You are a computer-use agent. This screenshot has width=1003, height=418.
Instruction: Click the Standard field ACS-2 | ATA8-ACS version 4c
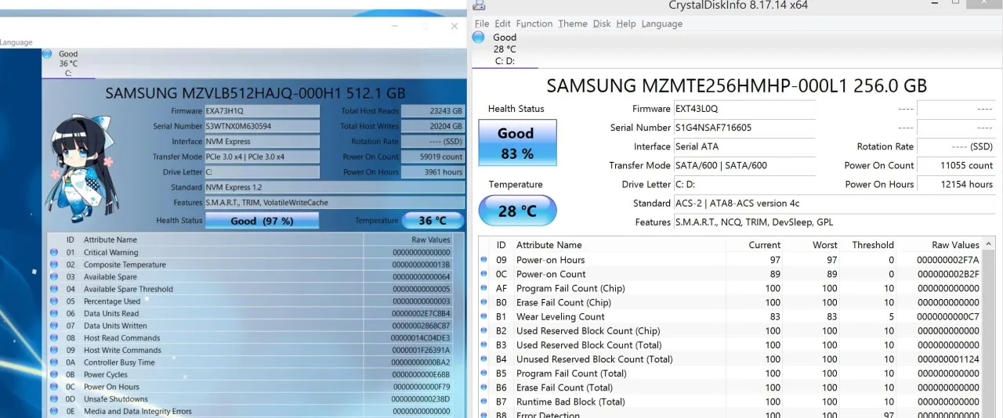pos(835,204)
